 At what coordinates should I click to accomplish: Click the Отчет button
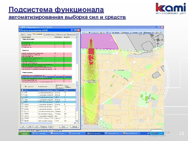coord(63,127)
